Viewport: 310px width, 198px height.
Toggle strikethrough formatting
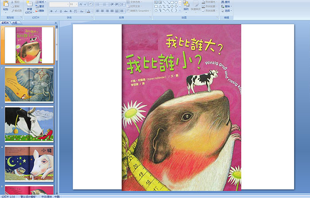click(66, 11)
